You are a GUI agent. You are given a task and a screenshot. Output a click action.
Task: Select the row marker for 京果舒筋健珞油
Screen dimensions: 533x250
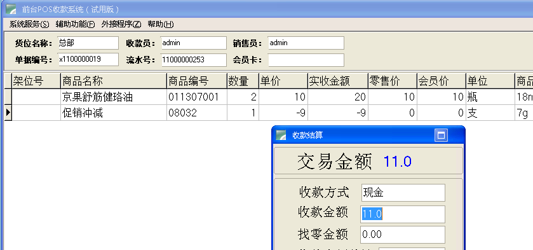pyautogui.click(x=8, y=97)
